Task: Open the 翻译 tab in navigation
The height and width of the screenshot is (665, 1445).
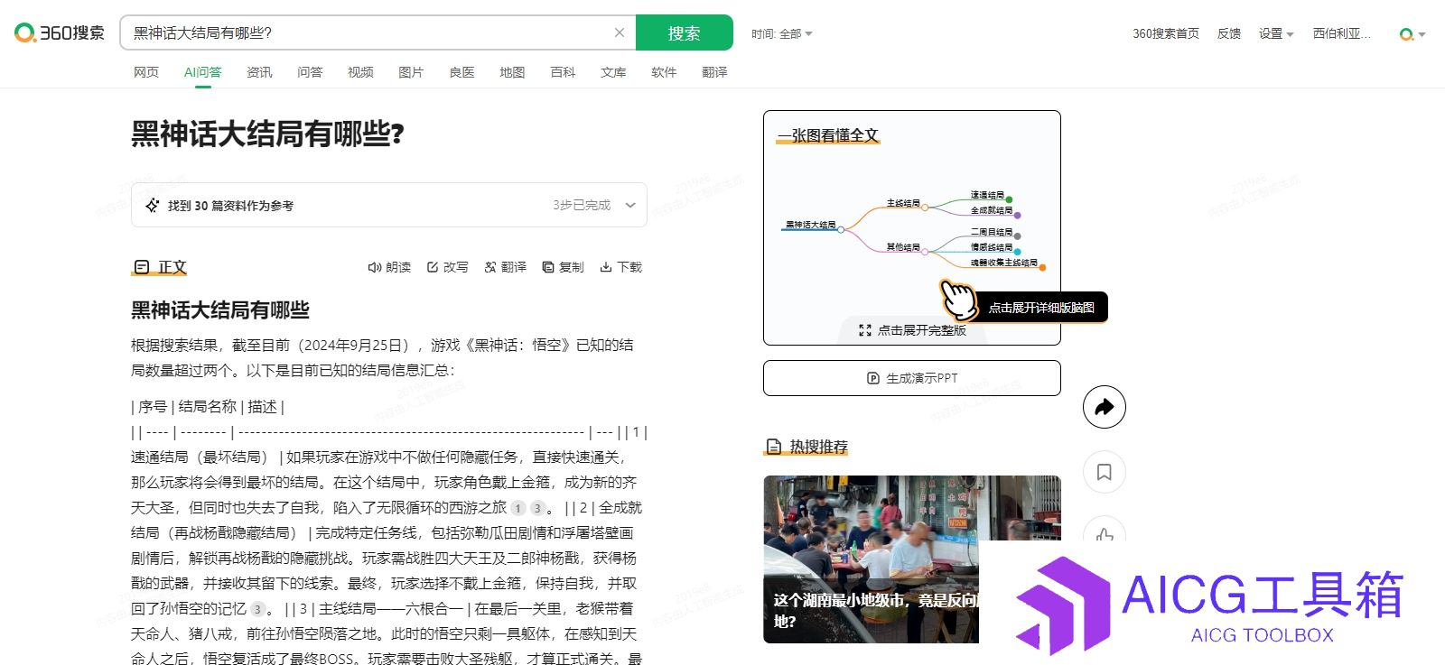Action: point(714,72)
